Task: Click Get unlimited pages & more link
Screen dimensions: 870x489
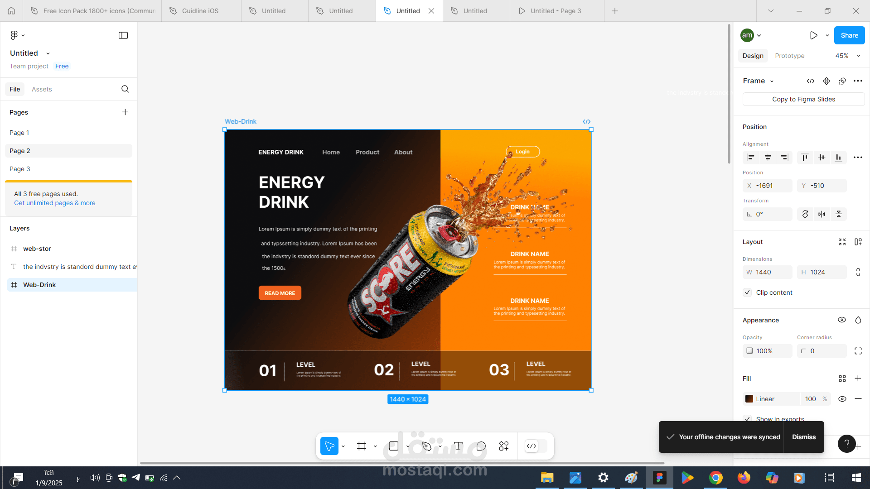Action: point(55,203)
